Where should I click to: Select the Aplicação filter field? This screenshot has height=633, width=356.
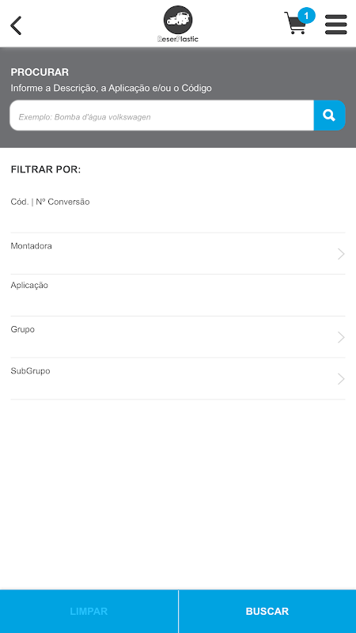(x=178, y=295)
